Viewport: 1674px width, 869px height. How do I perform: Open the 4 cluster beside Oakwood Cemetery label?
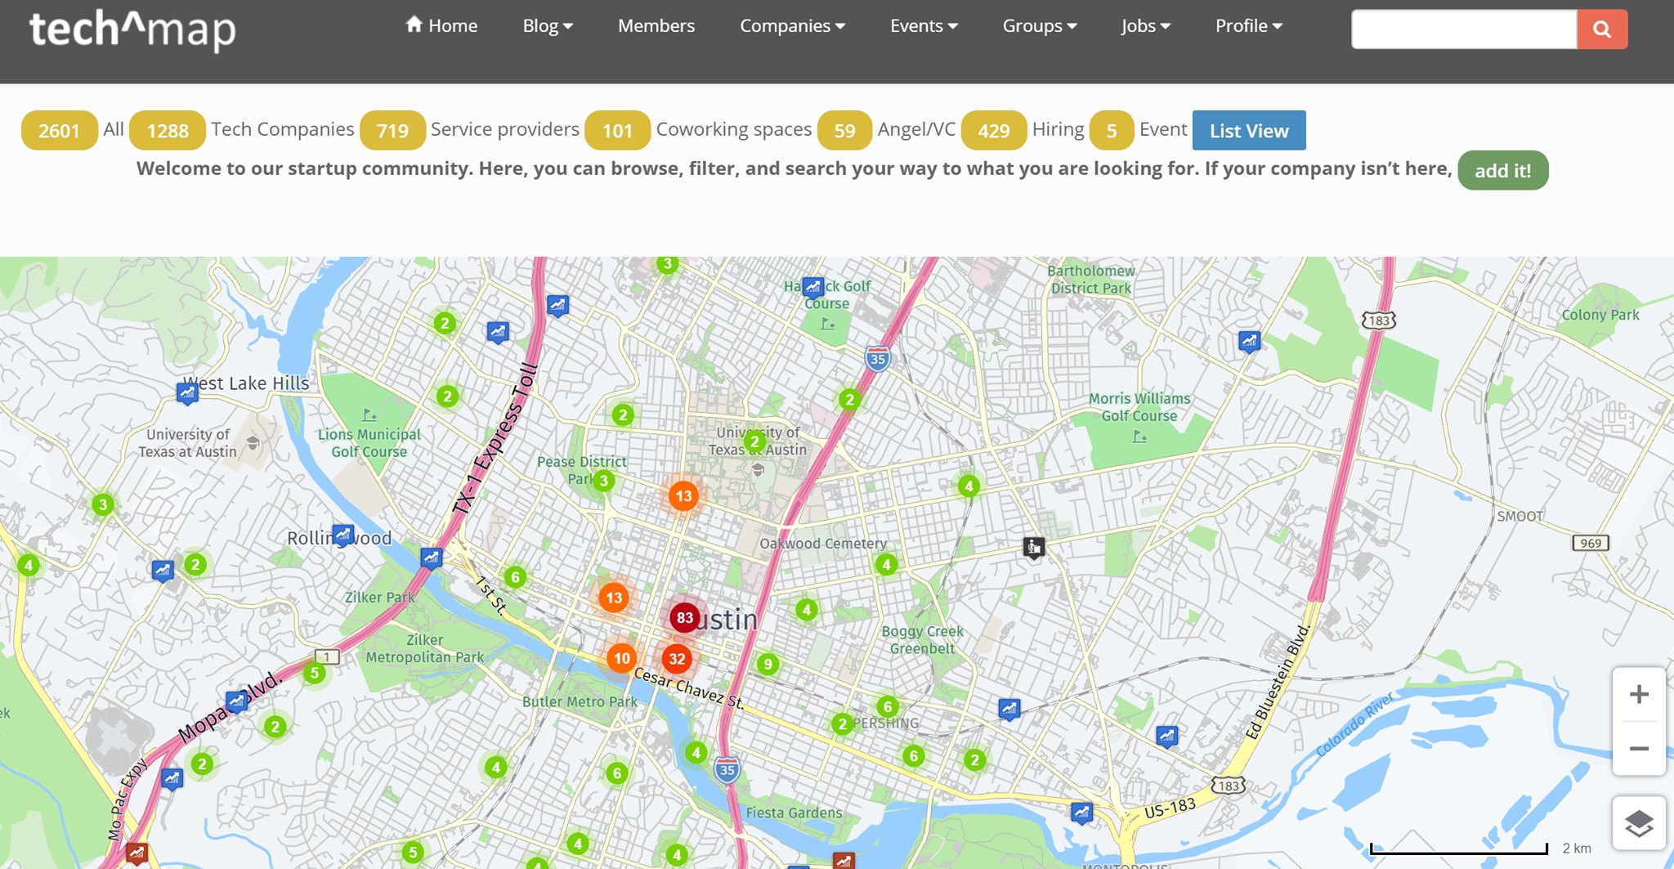click(x=886, y=564)
